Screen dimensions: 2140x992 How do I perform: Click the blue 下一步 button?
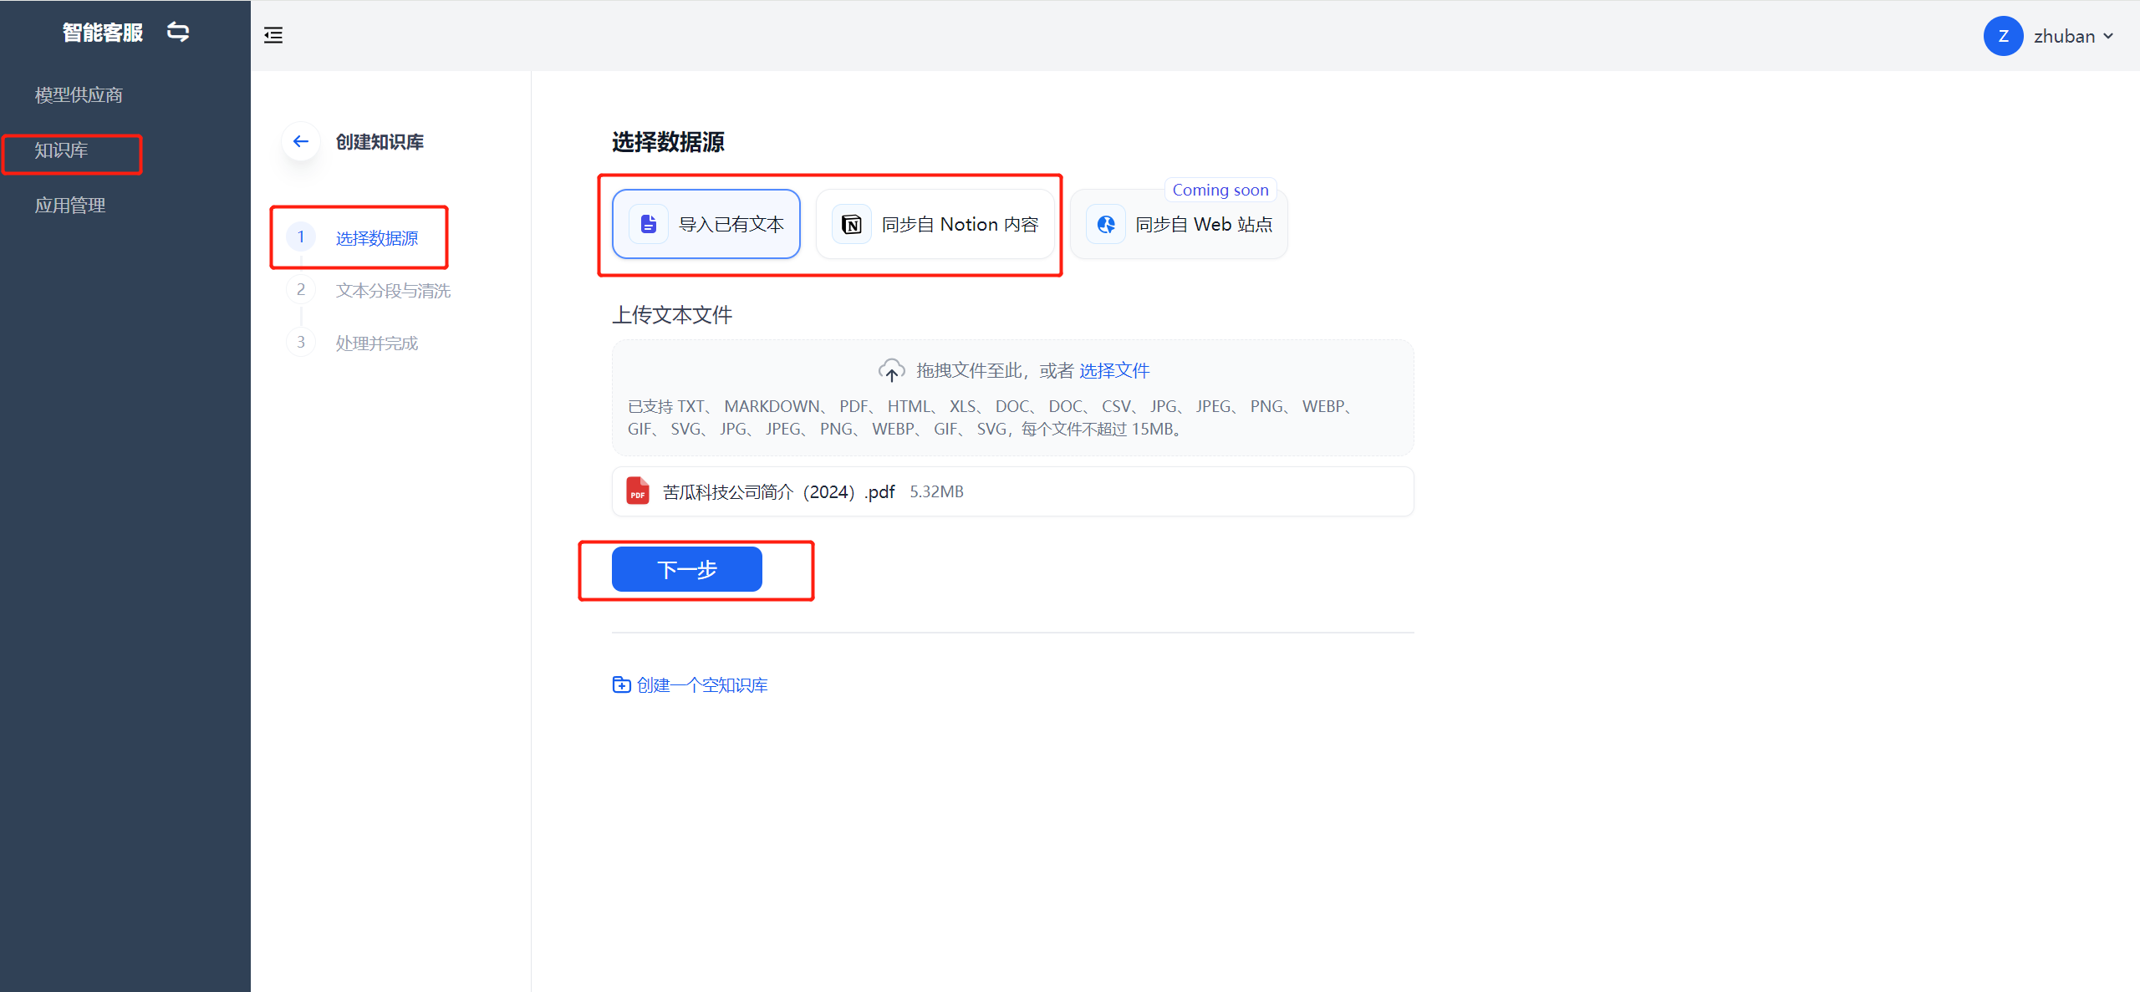(x=686, y=569)
